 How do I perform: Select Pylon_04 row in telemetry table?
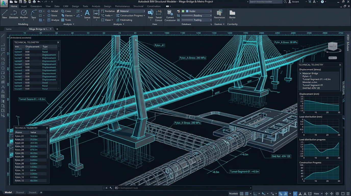click(x=31, y=150)
